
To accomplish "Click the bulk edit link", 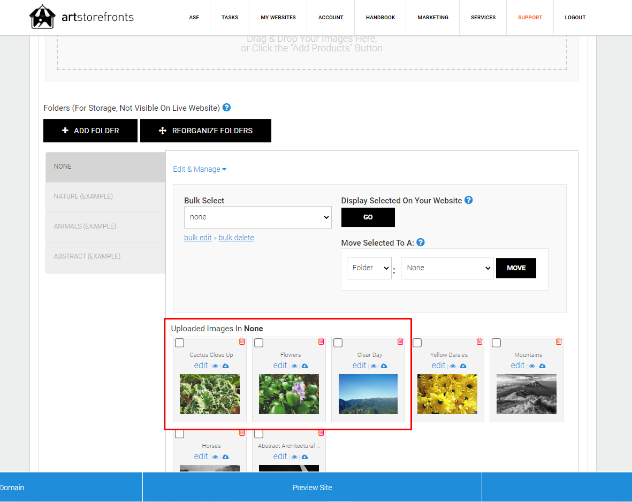I will point(198,238).
